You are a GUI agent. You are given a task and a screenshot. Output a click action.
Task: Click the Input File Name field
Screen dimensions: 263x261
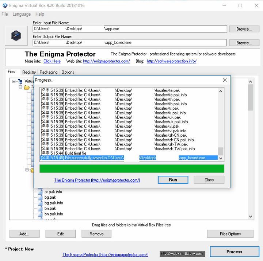[130, 29]
